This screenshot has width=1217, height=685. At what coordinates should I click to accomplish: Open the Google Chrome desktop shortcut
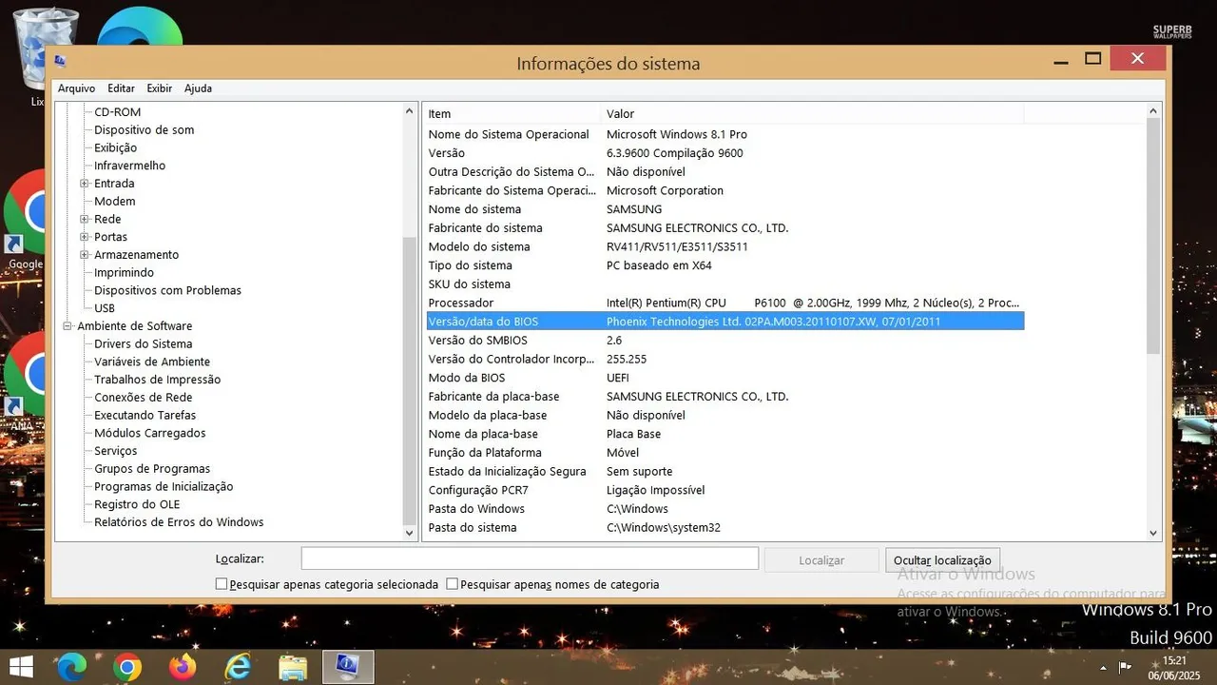(x=26, y=221)
